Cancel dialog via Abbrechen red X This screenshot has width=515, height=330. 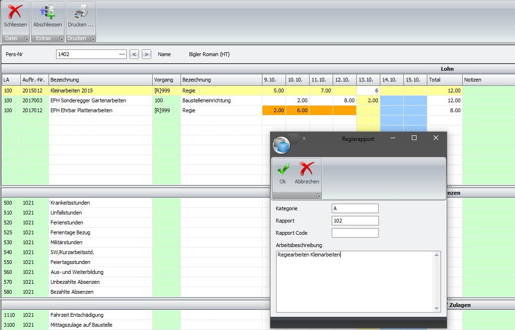[x=307, y=170]
